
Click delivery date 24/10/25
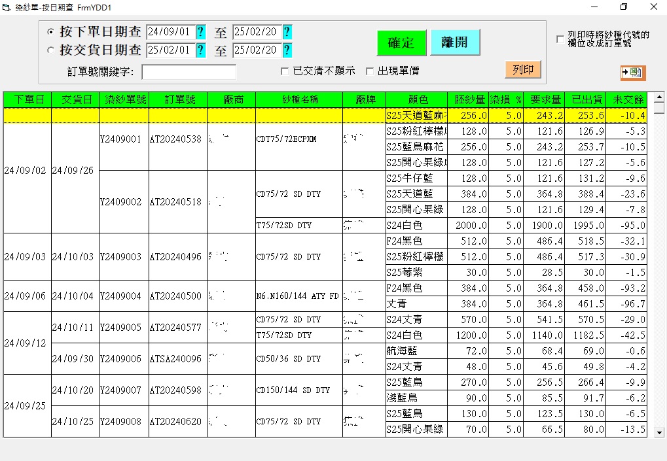[x=75, y=422]
